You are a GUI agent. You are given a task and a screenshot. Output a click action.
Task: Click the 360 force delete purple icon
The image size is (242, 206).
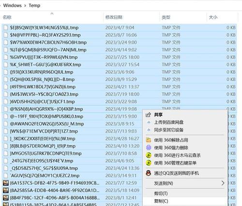click(x=149, y=148)
